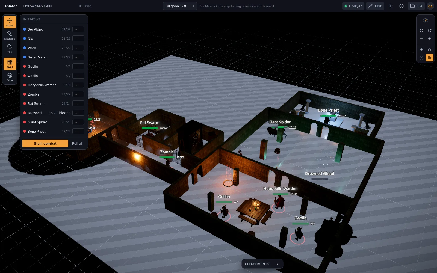Click the Drowned Ghoul label on the map
The height and width of the screenshot is (273, 437).
click(320, 174)
